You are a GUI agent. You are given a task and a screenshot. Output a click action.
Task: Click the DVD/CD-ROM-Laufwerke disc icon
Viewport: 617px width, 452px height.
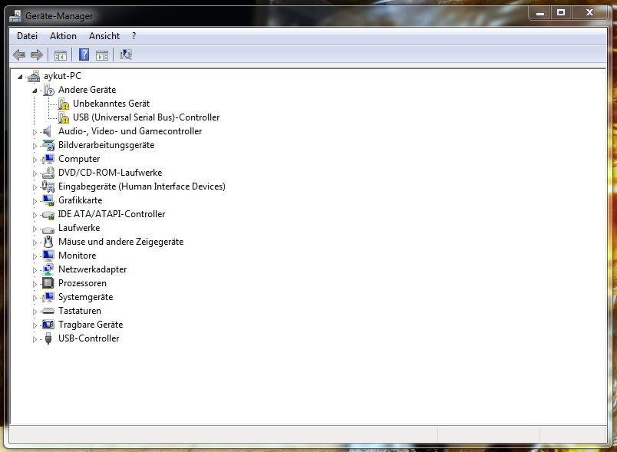(48, 173)
